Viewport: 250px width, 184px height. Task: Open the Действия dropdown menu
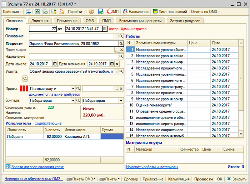tap(12, 11)
